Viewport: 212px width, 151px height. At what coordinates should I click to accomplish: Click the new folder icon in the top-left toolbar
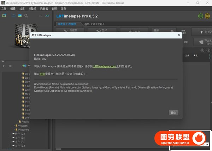(x=5, y=16)
